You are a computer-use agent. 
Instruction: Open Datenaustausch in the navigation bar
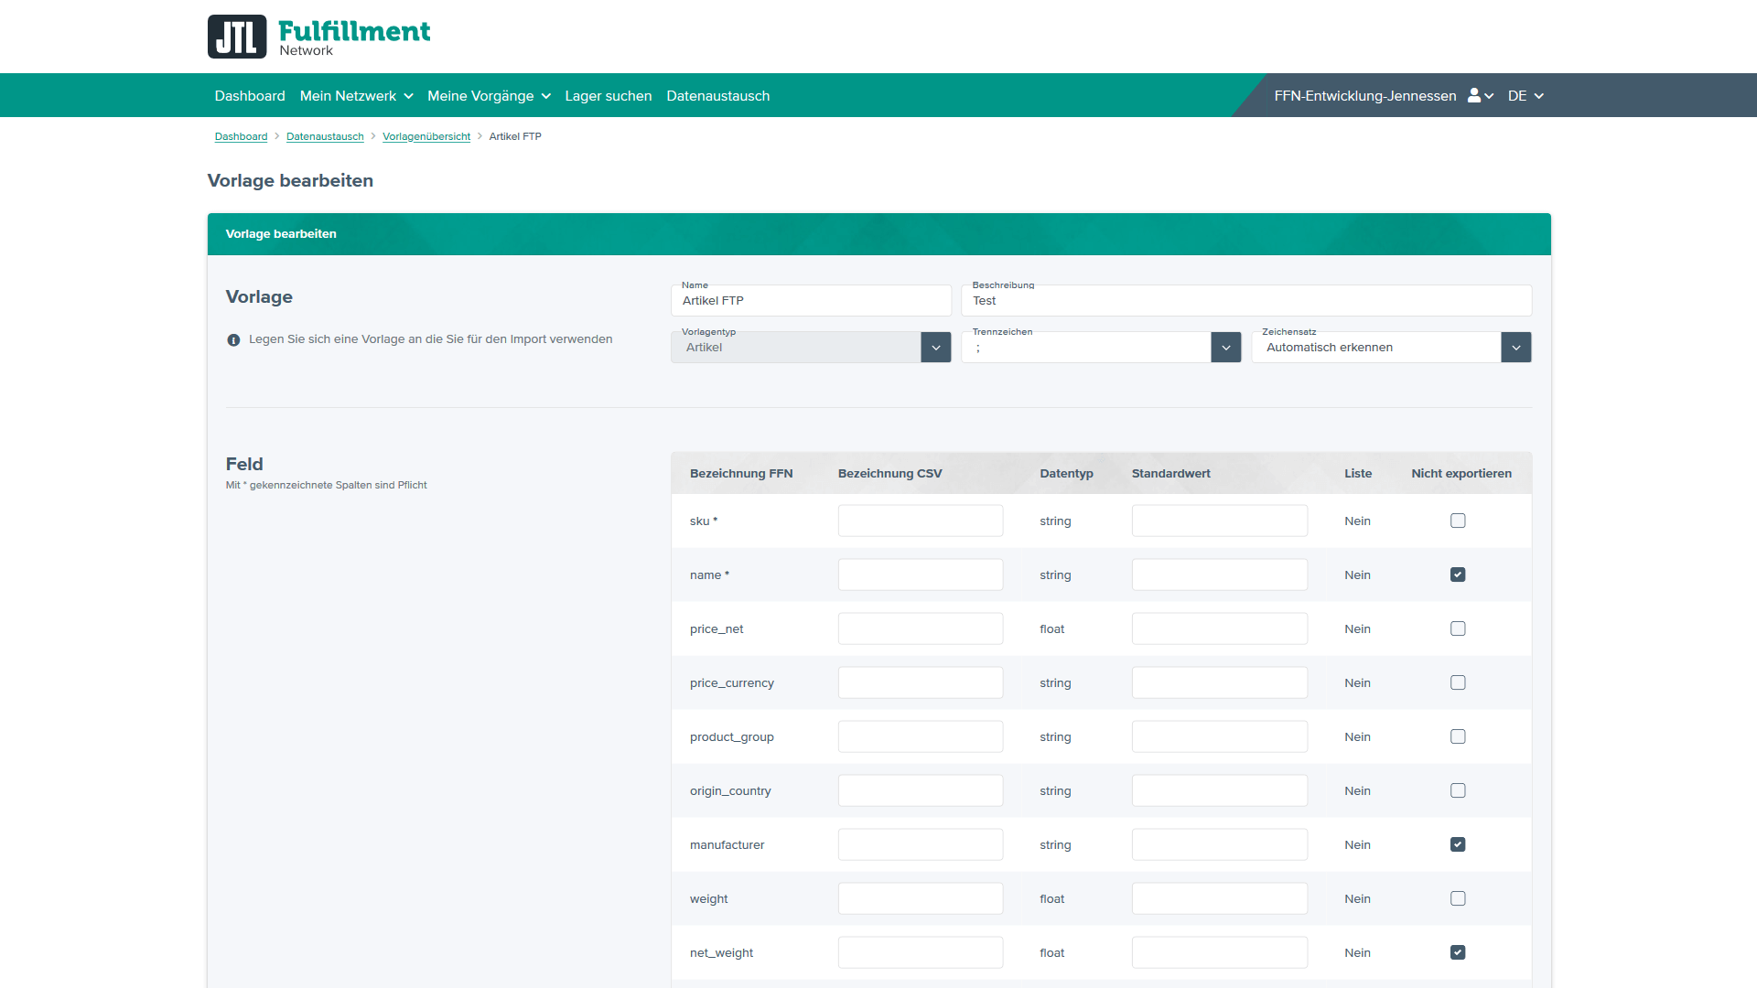pyautogui.click(x=717, y=96)
